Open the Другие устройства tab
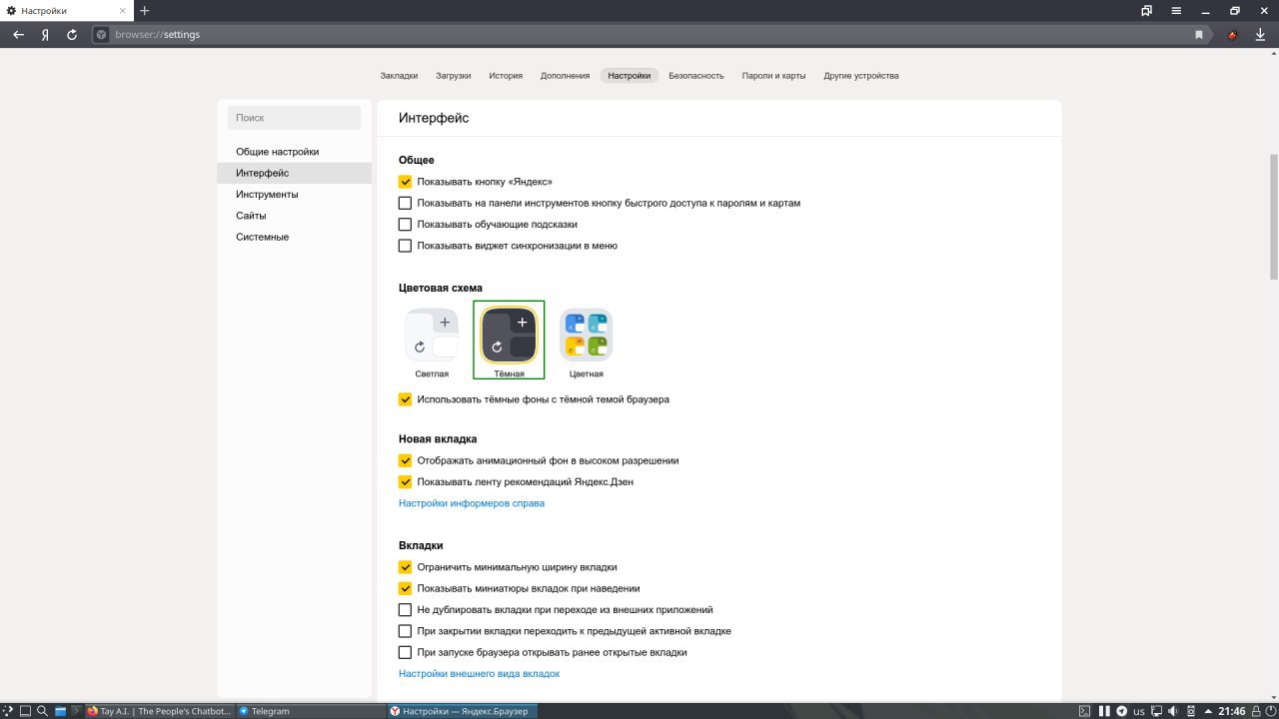Screen dimensions: 1279x719 point(861,76)
